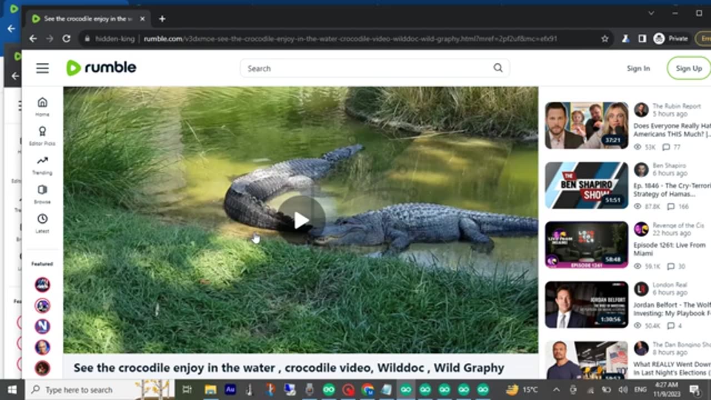711x400 pixels.
Task: Open the 15°C weather widget
Action: pos(522,389)
